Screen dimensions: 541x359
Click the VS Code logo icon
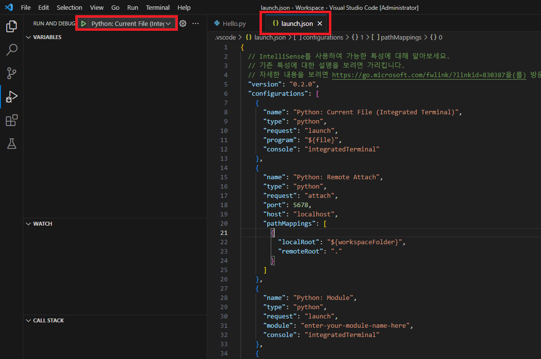click(9, 7)
